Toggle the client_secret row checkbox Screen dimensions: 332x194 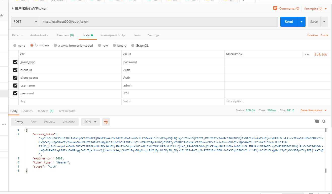pos(15,78)
